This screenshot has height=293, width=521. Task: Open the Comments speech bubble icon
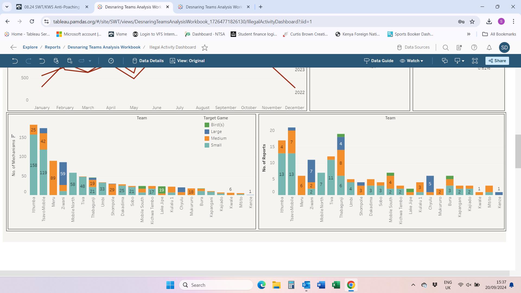445,61
